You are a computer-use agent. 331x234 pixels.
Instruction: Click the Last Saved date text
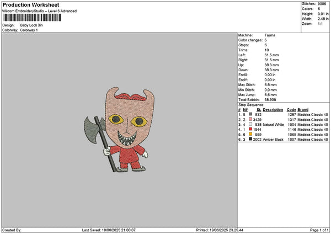pos(109,230)
